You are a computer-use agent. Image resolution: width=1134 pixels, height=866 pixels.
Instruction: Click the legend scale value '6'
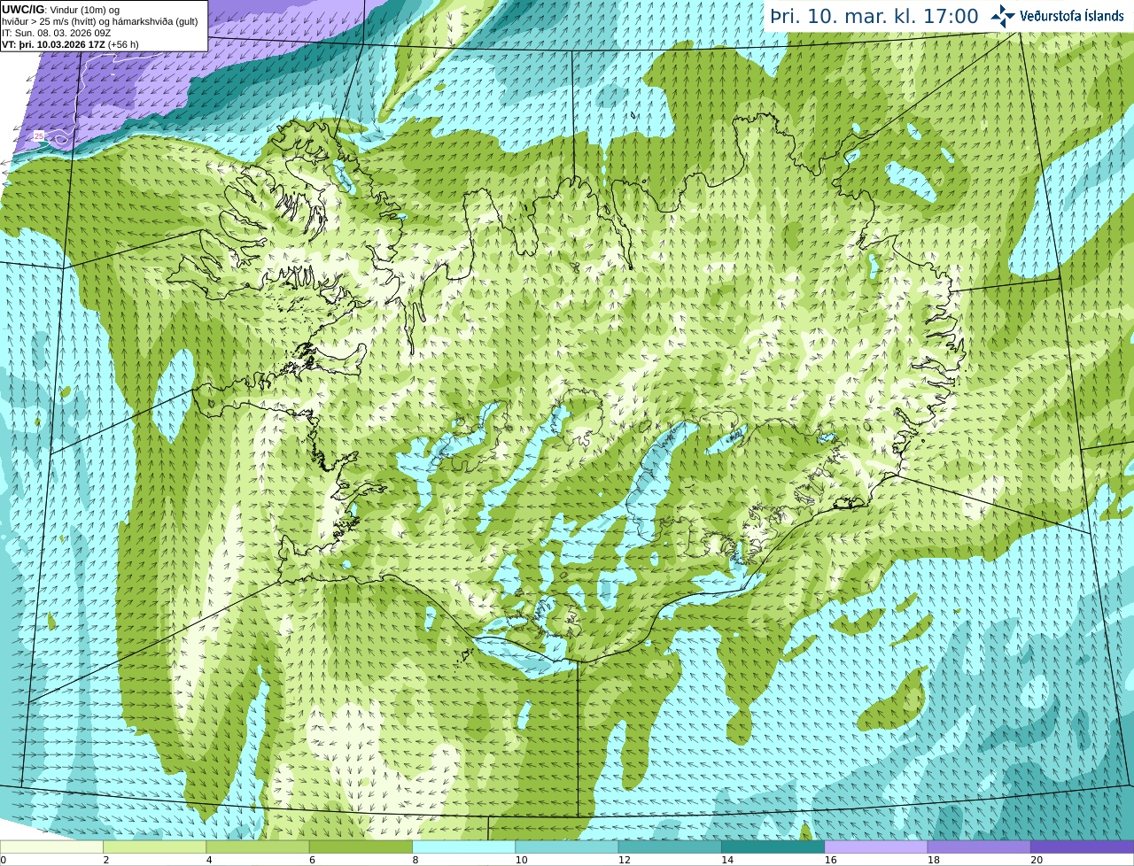coord(312,860)
